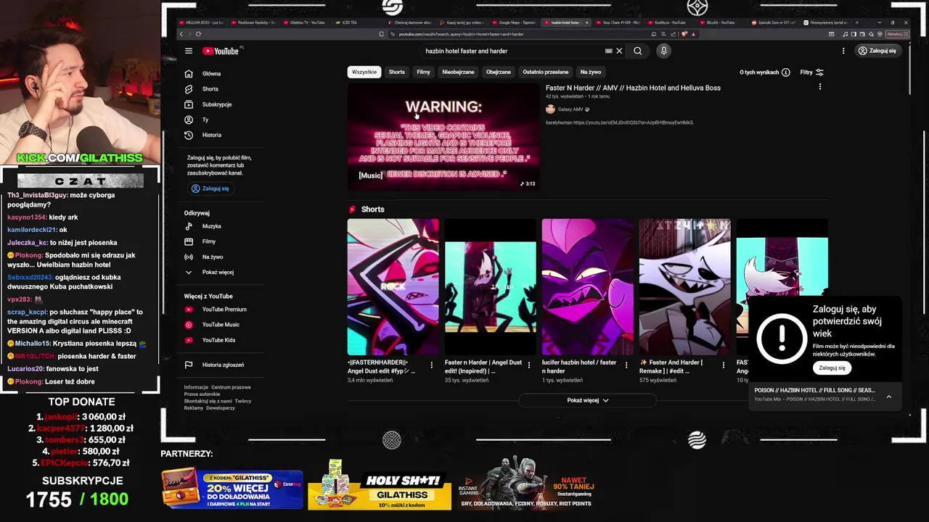This screenshot has height=522, width=929.
Task: Open more options for Faster N Harder AMV video
Action: pos(820,87)
